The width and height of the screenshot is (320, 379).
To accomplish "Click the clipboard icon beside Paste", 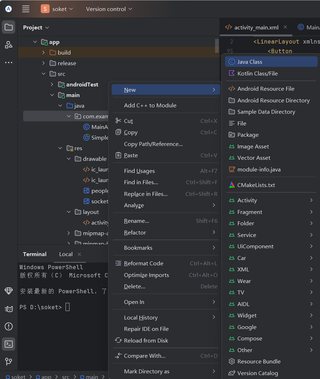I will [118, 155].
